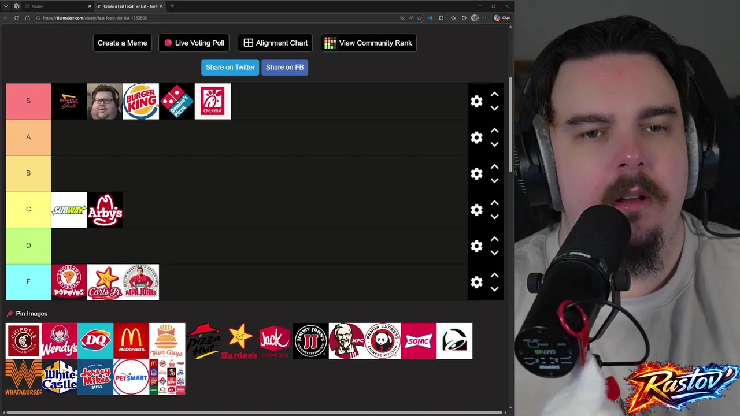
Task: Open settings gear for the C tier
Action: [x=476, y=210]
